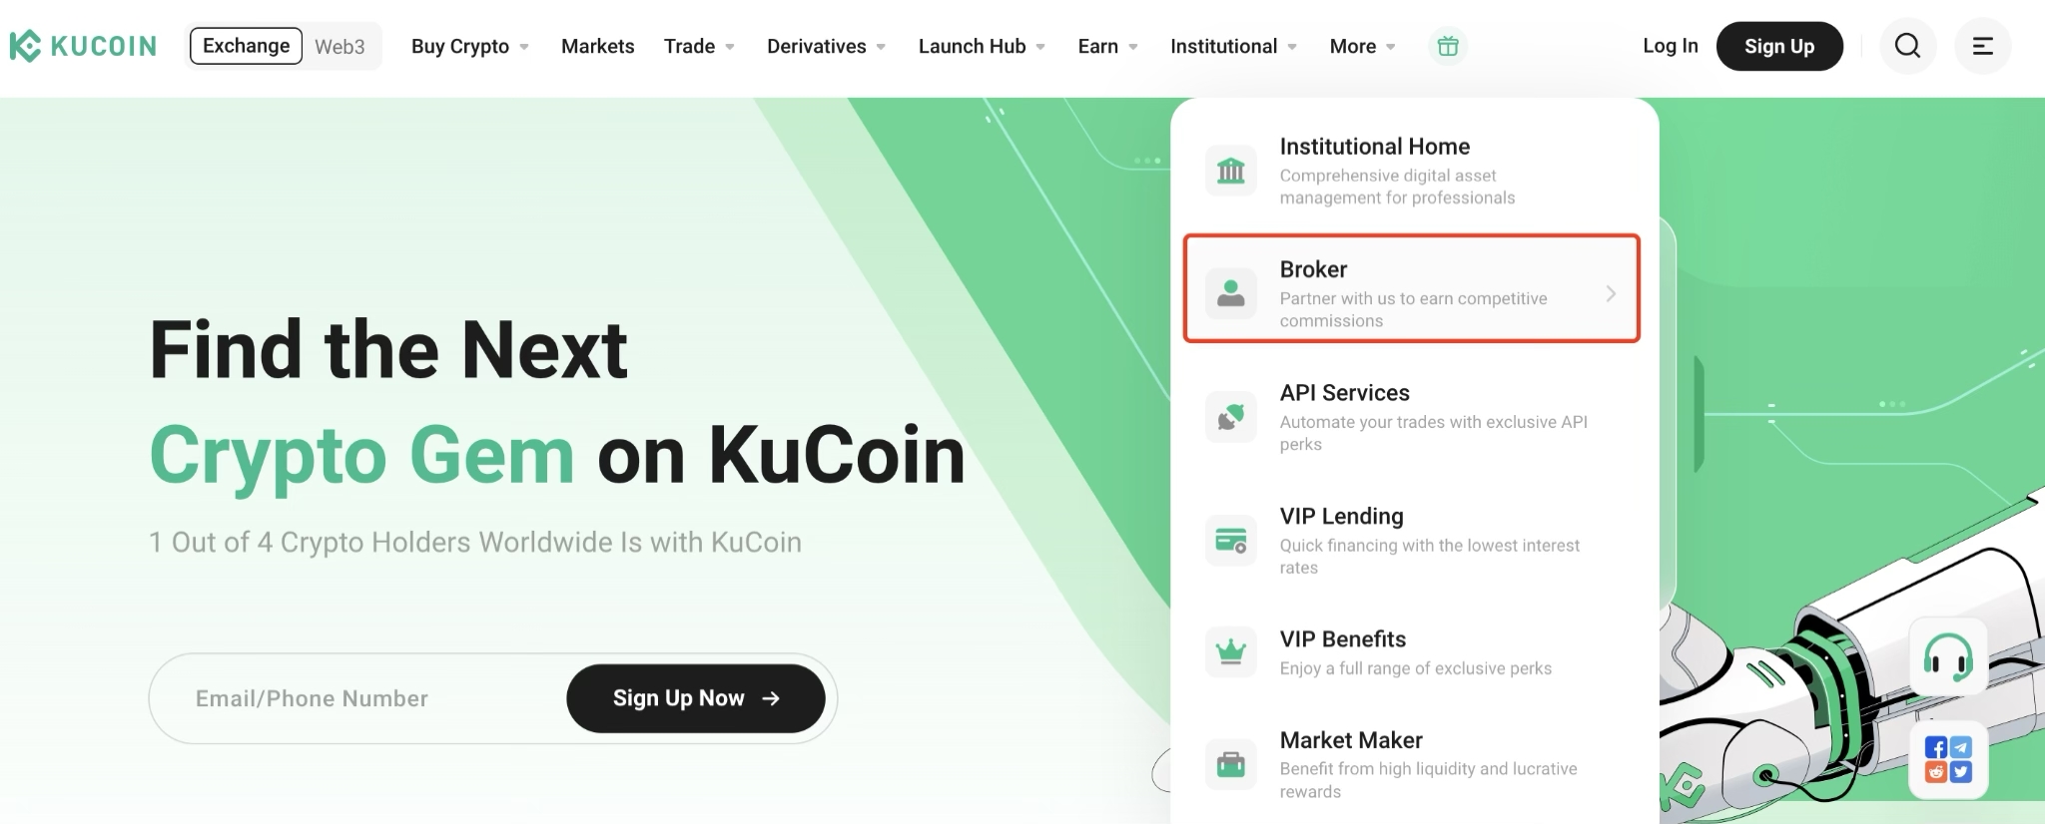Expand the Derivatives dropdown

point(826,47)
